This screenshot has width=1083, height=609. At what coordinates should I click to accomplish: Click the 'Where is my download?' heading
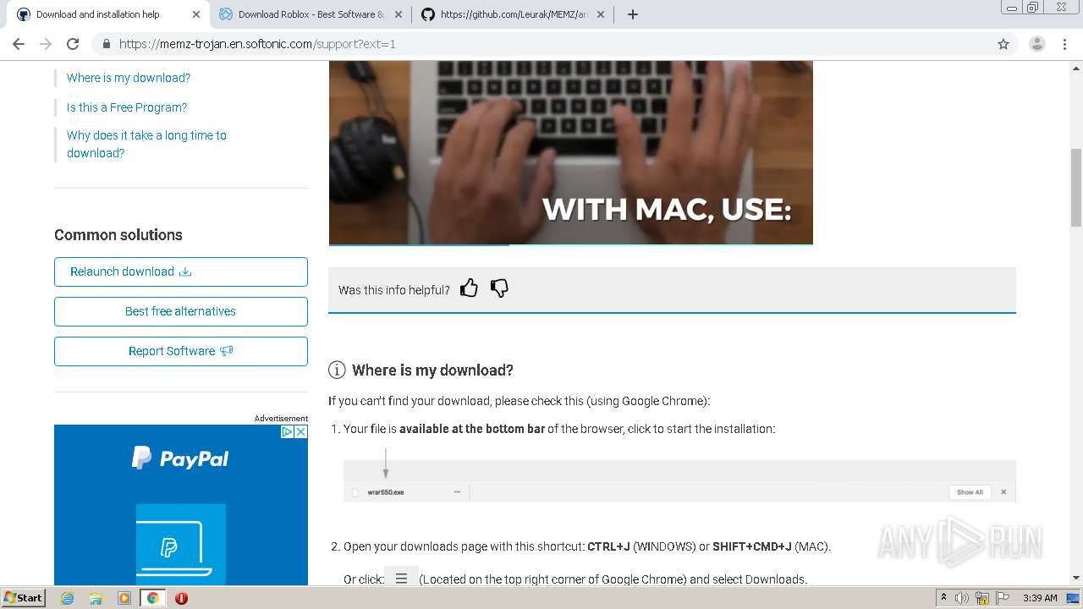(x=432, y=370)
